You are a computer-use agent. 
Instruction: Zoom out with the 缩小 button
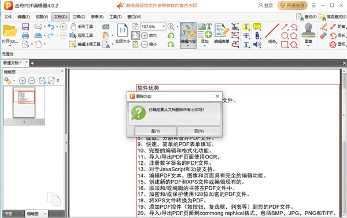[x=149, y=45]
